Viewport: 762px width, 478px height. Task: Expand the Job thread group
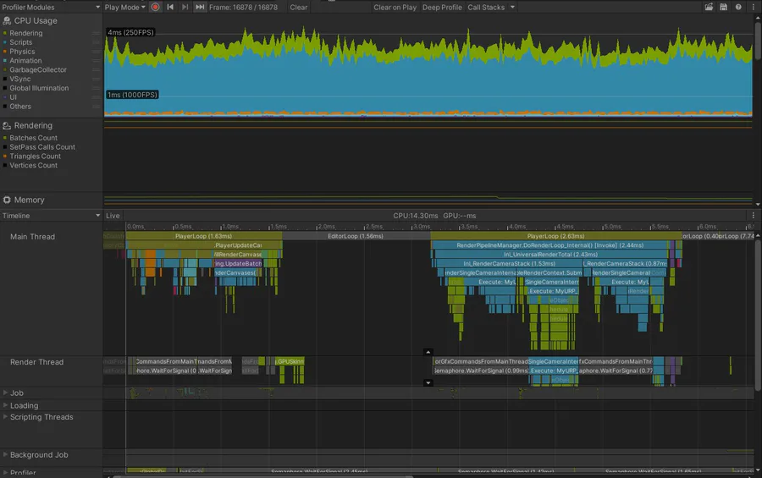pos(5,393)
